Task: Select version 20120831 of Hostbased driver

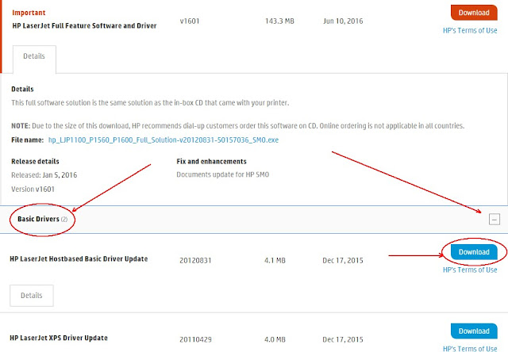Action: [195, 261]
